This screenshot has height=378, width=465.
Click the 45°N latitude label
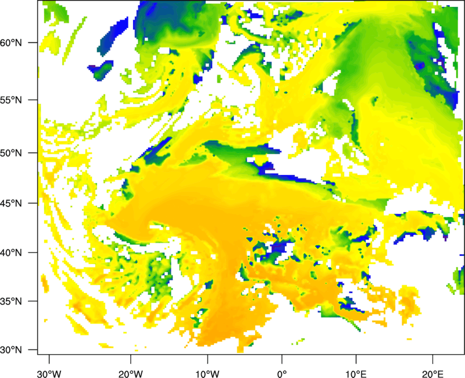click(11, 204)
